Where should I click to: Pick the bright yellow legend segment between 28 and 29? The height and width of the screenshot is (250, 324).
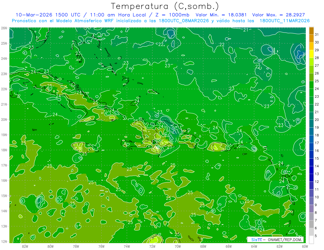pyautogui.click(x=311, y=54)
